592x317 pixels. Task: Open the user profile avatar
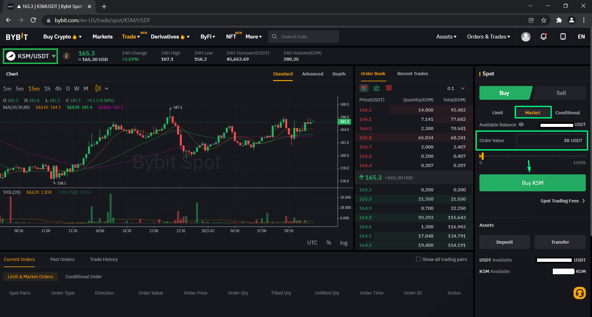click(x=526, y=37)
